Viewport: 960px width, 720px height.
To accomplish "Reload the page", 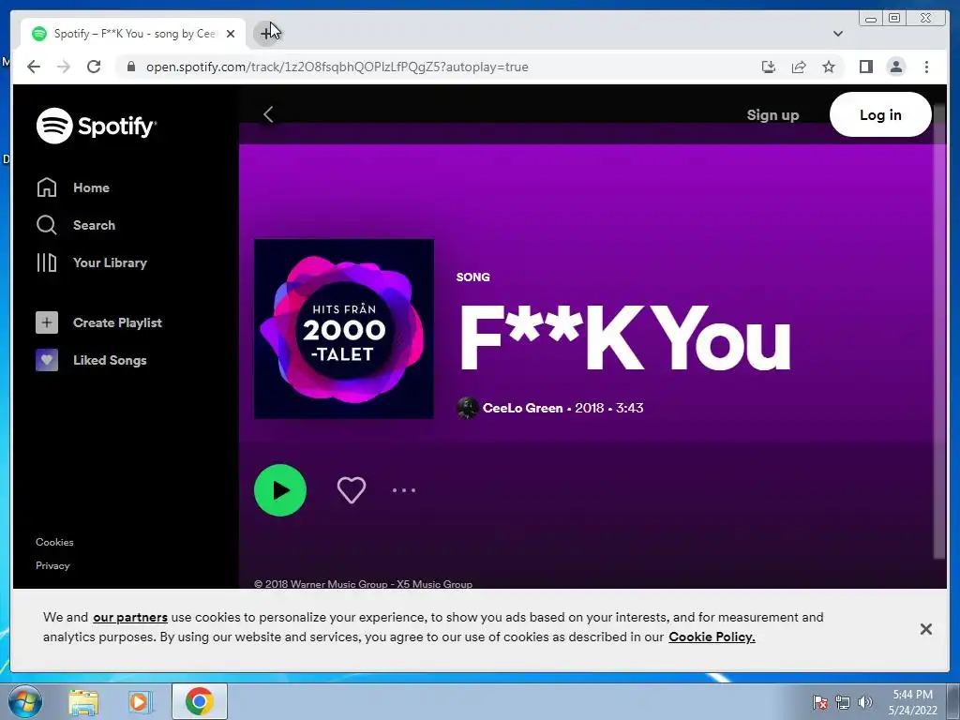I will 94,67.
